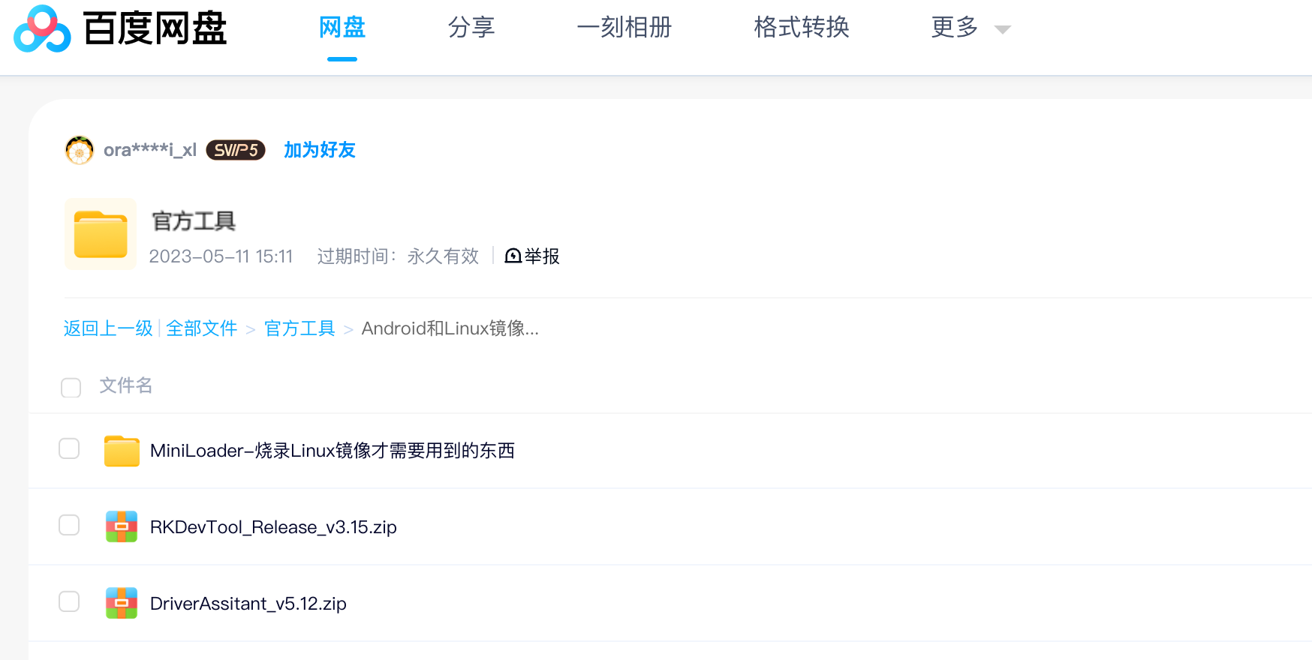Click the RKDevTool zip archive icon
The image size is (1312, 660).
[x=122, y=526]
